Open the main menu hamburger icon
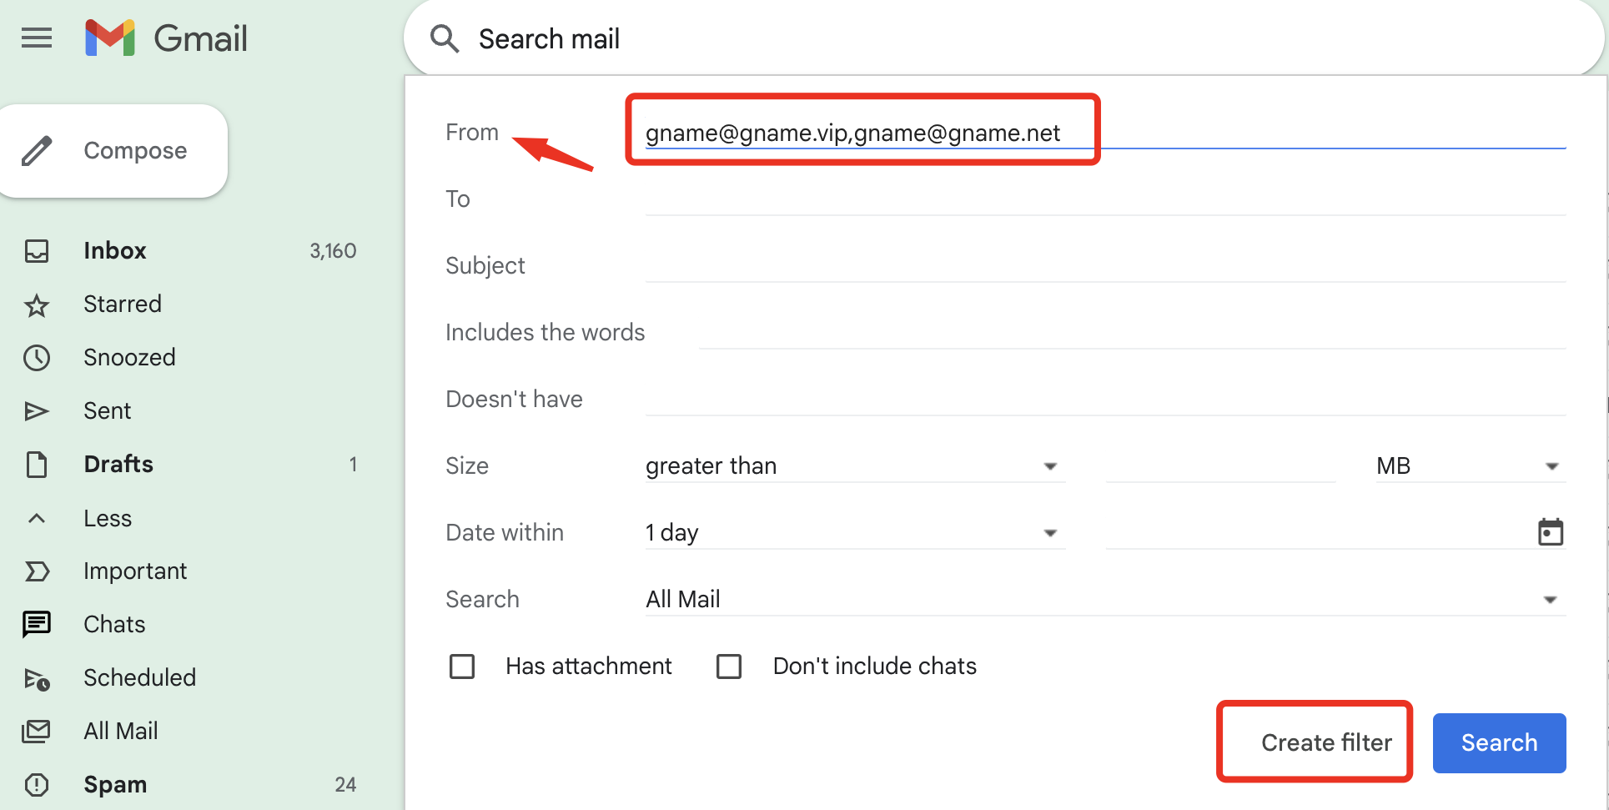The image size is (1609, 810). [x=37, y=38]
